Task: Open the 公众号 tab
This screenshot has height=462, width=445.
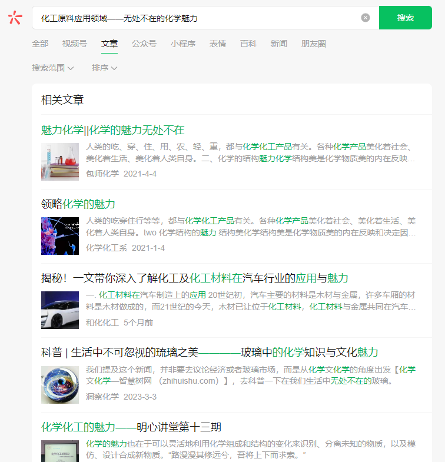Action: pos(144,44)
